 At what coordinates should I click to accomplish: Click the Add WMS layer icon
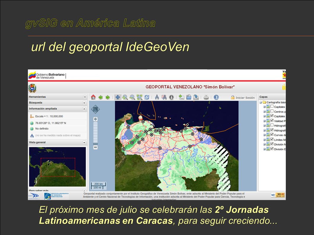pyautogui.click(x=181, y=97)
